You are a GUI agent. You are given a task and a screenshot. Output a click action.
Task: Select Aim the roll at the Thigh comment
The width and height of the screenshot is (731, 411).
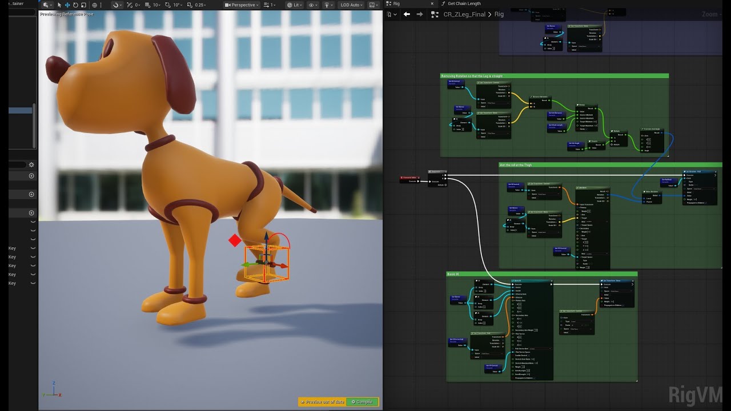[x=610, y=165]
